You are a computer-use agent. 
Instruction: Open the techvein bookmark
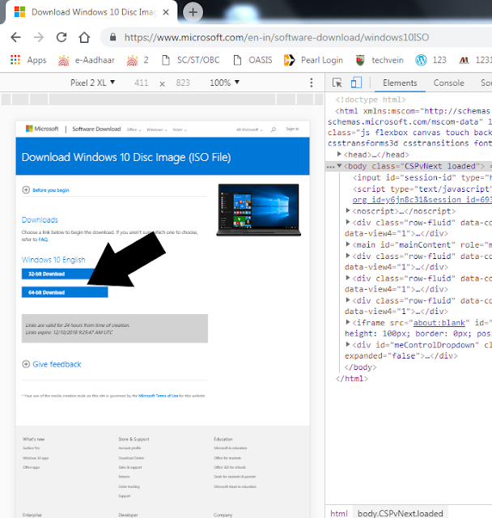coord(380,60)
